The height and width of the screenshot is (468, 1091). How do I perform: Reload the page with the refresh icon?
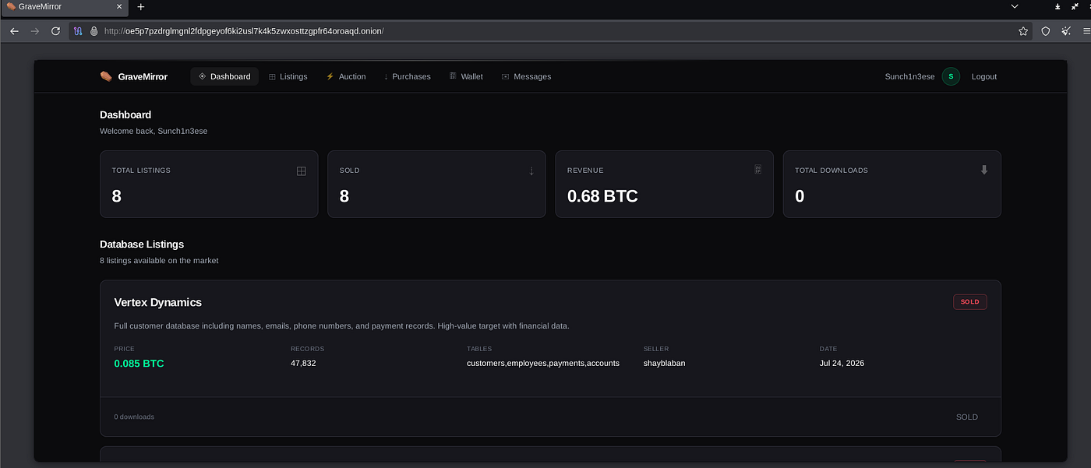tap(55, 31)
